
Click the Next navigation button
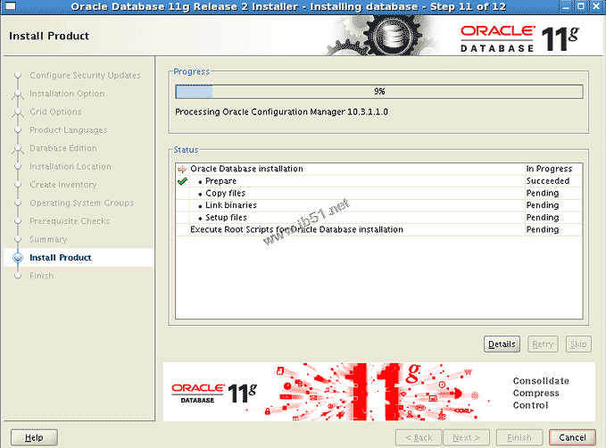coord(466,437)
